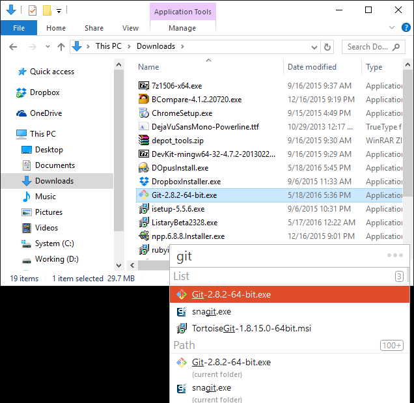Image resolution: width=414 pixels, height=403 pixels.
Task: Go back with the Back arrow
Action: (x=13, y=47)
